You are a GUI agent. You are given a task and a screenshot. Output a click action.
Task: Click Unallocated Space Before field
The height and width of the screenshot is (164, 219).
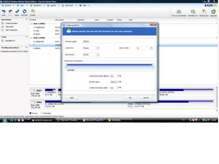pos(113,76)
